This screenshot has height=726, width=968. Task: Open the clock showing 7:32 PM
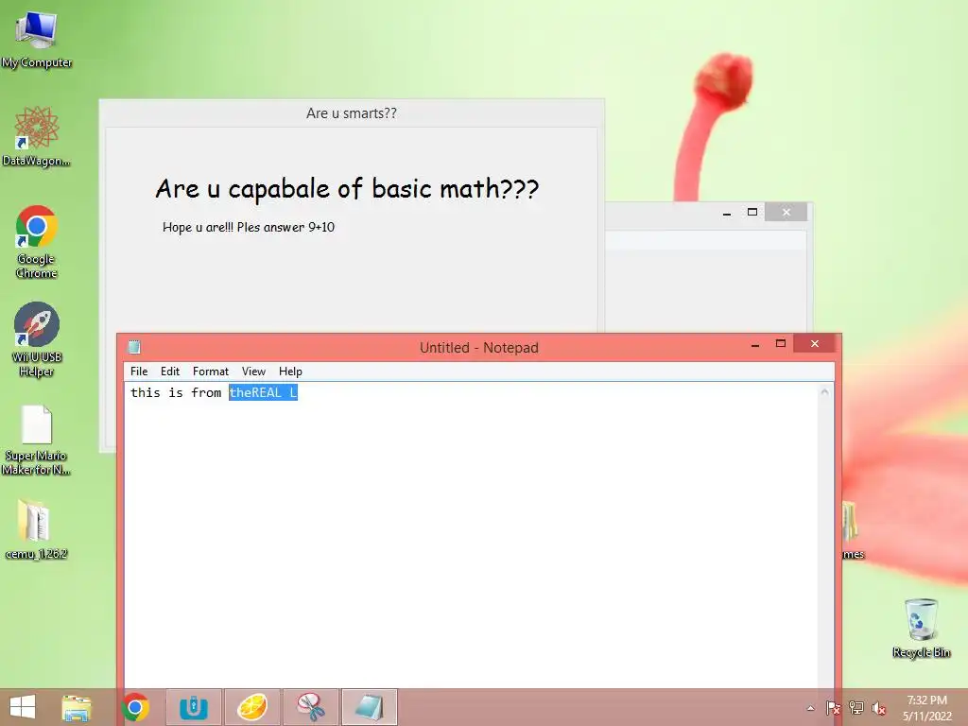926,708
